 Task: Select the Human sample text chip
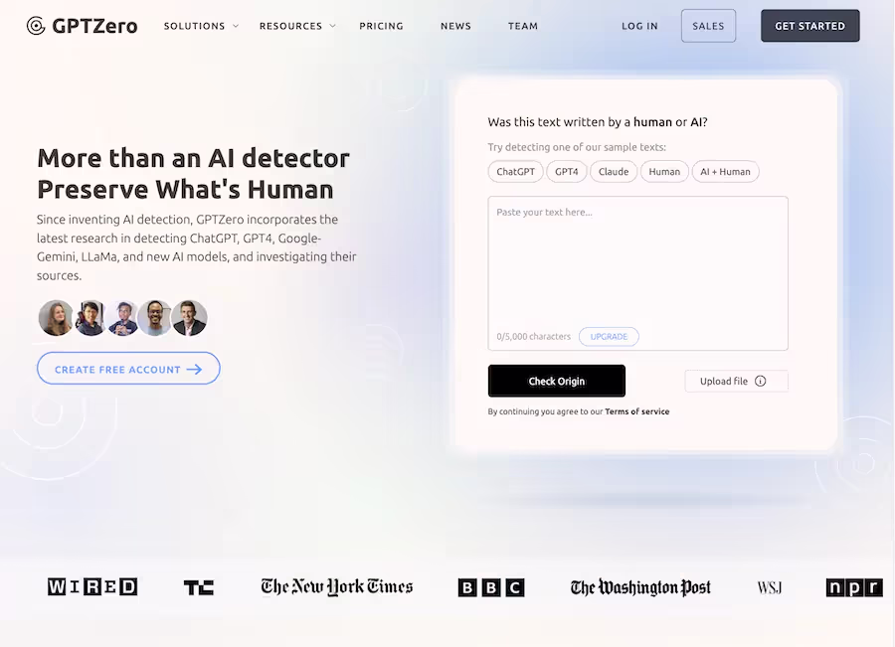(x=664, y=172)
